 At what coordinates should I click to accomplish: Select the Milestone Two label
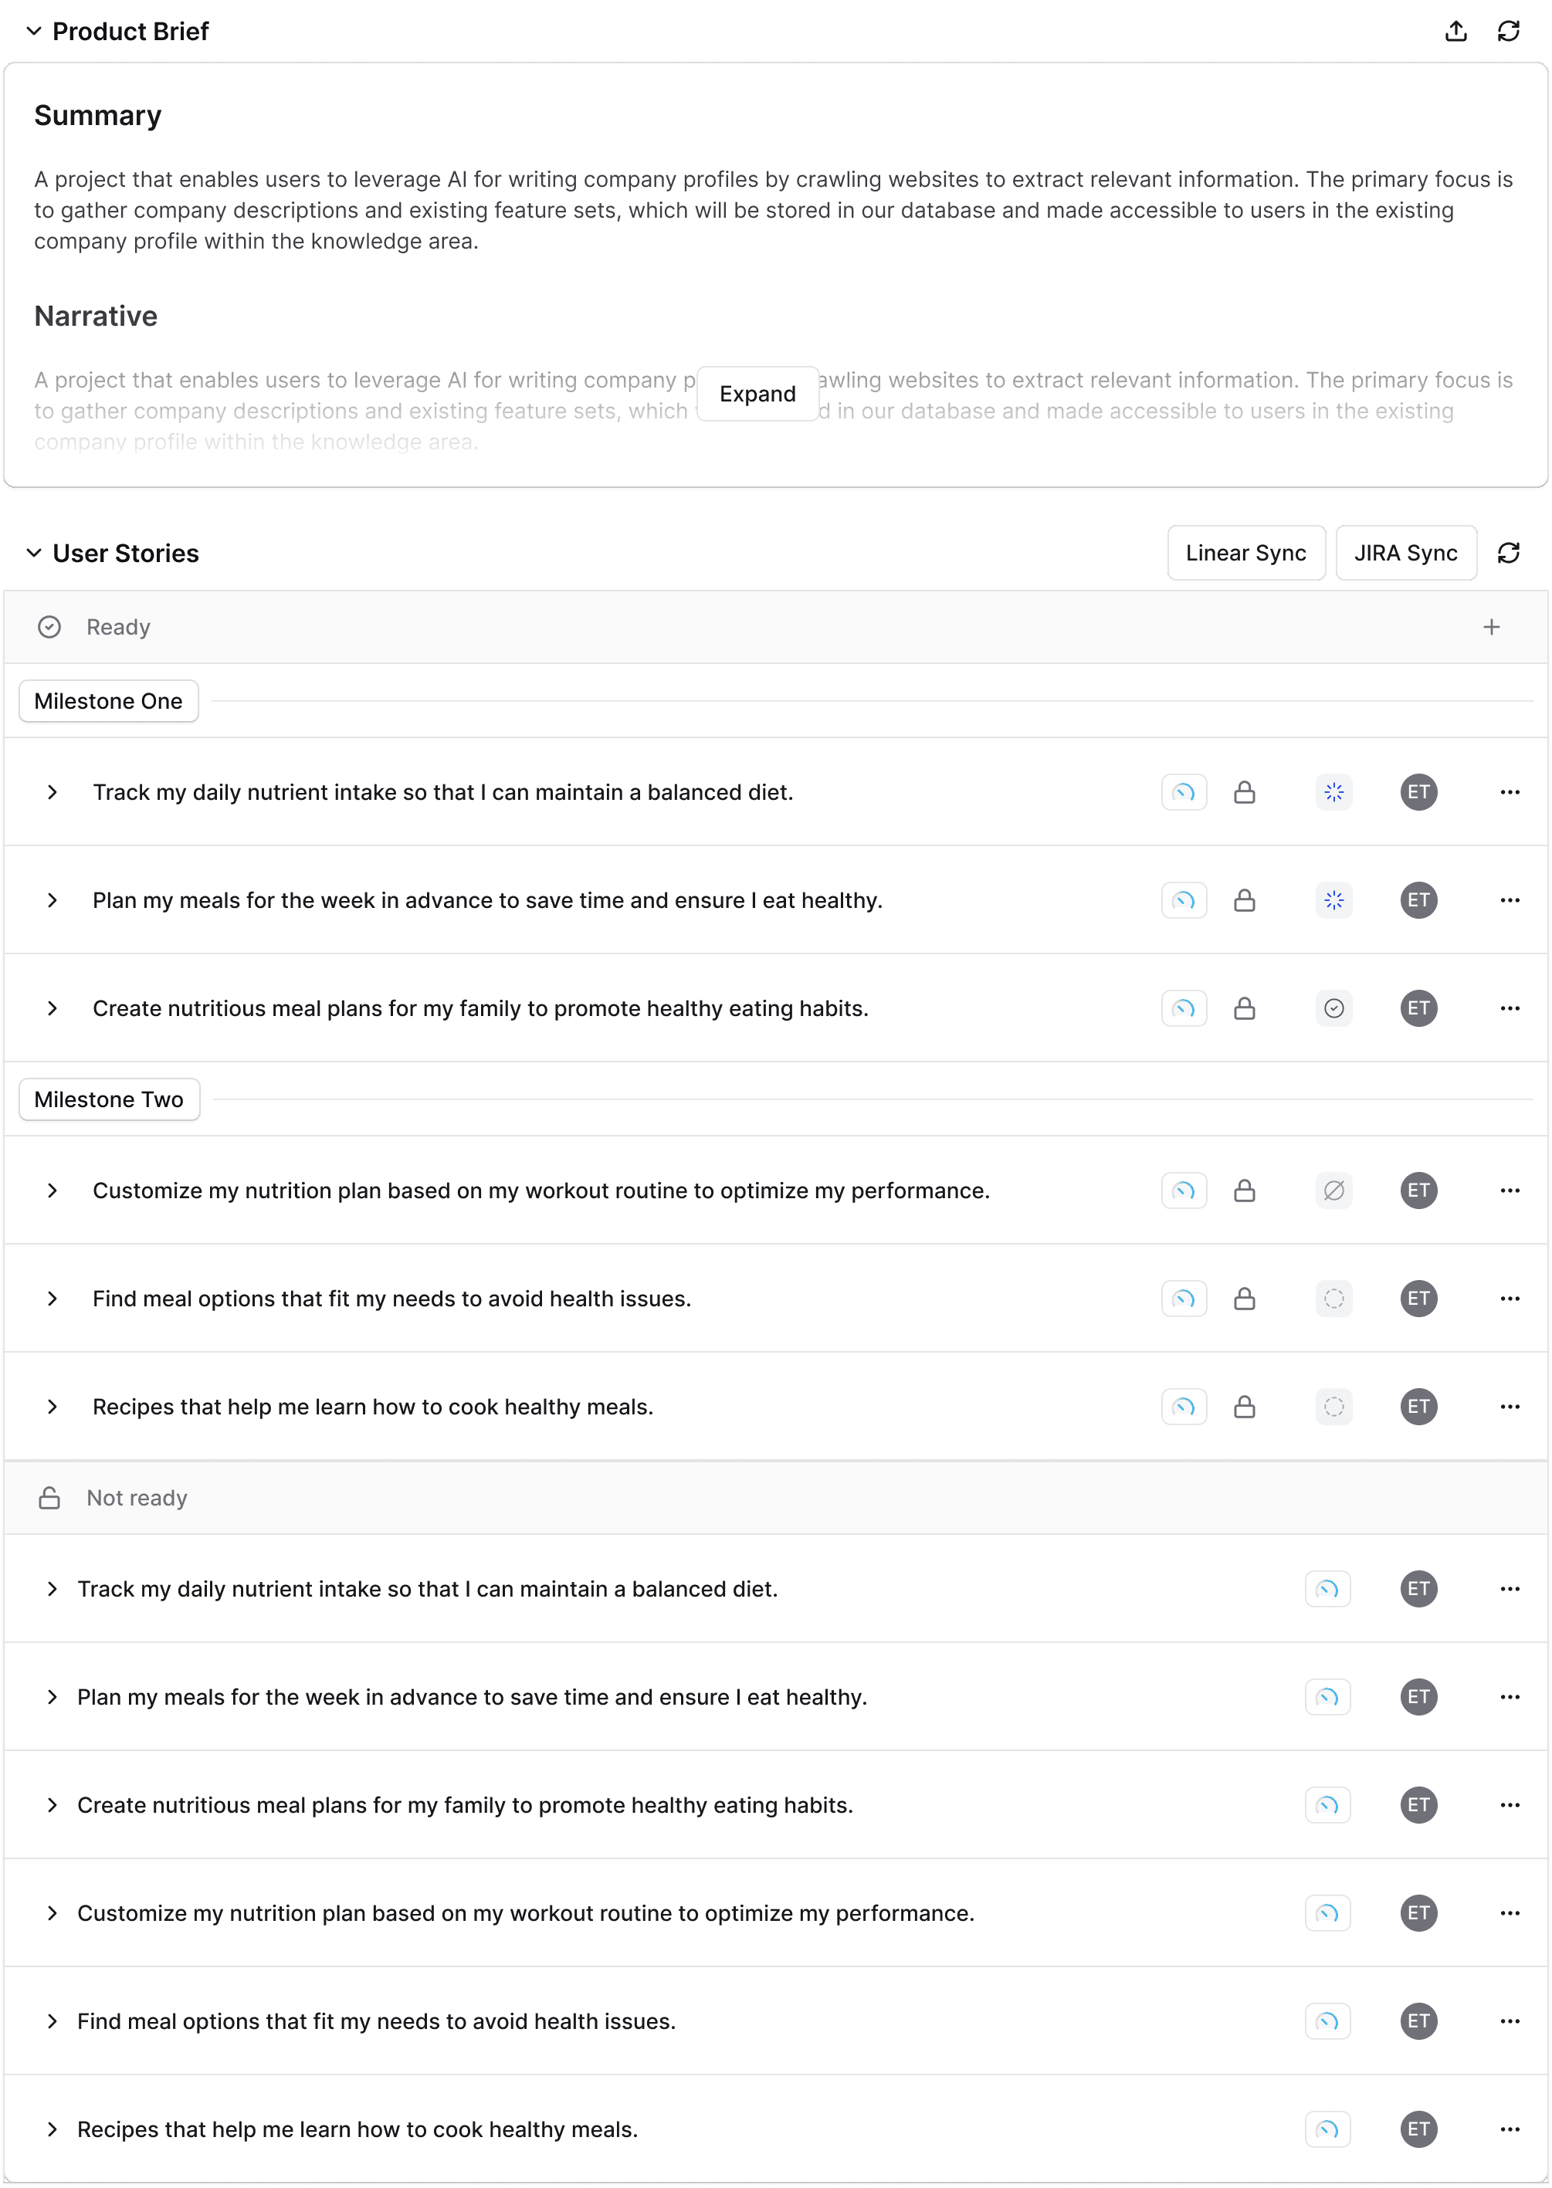pyautogui.click(x=109, y=1099)
